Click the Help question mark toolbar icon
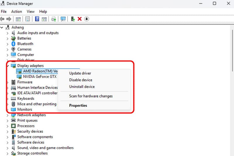 tap(37, 19)
